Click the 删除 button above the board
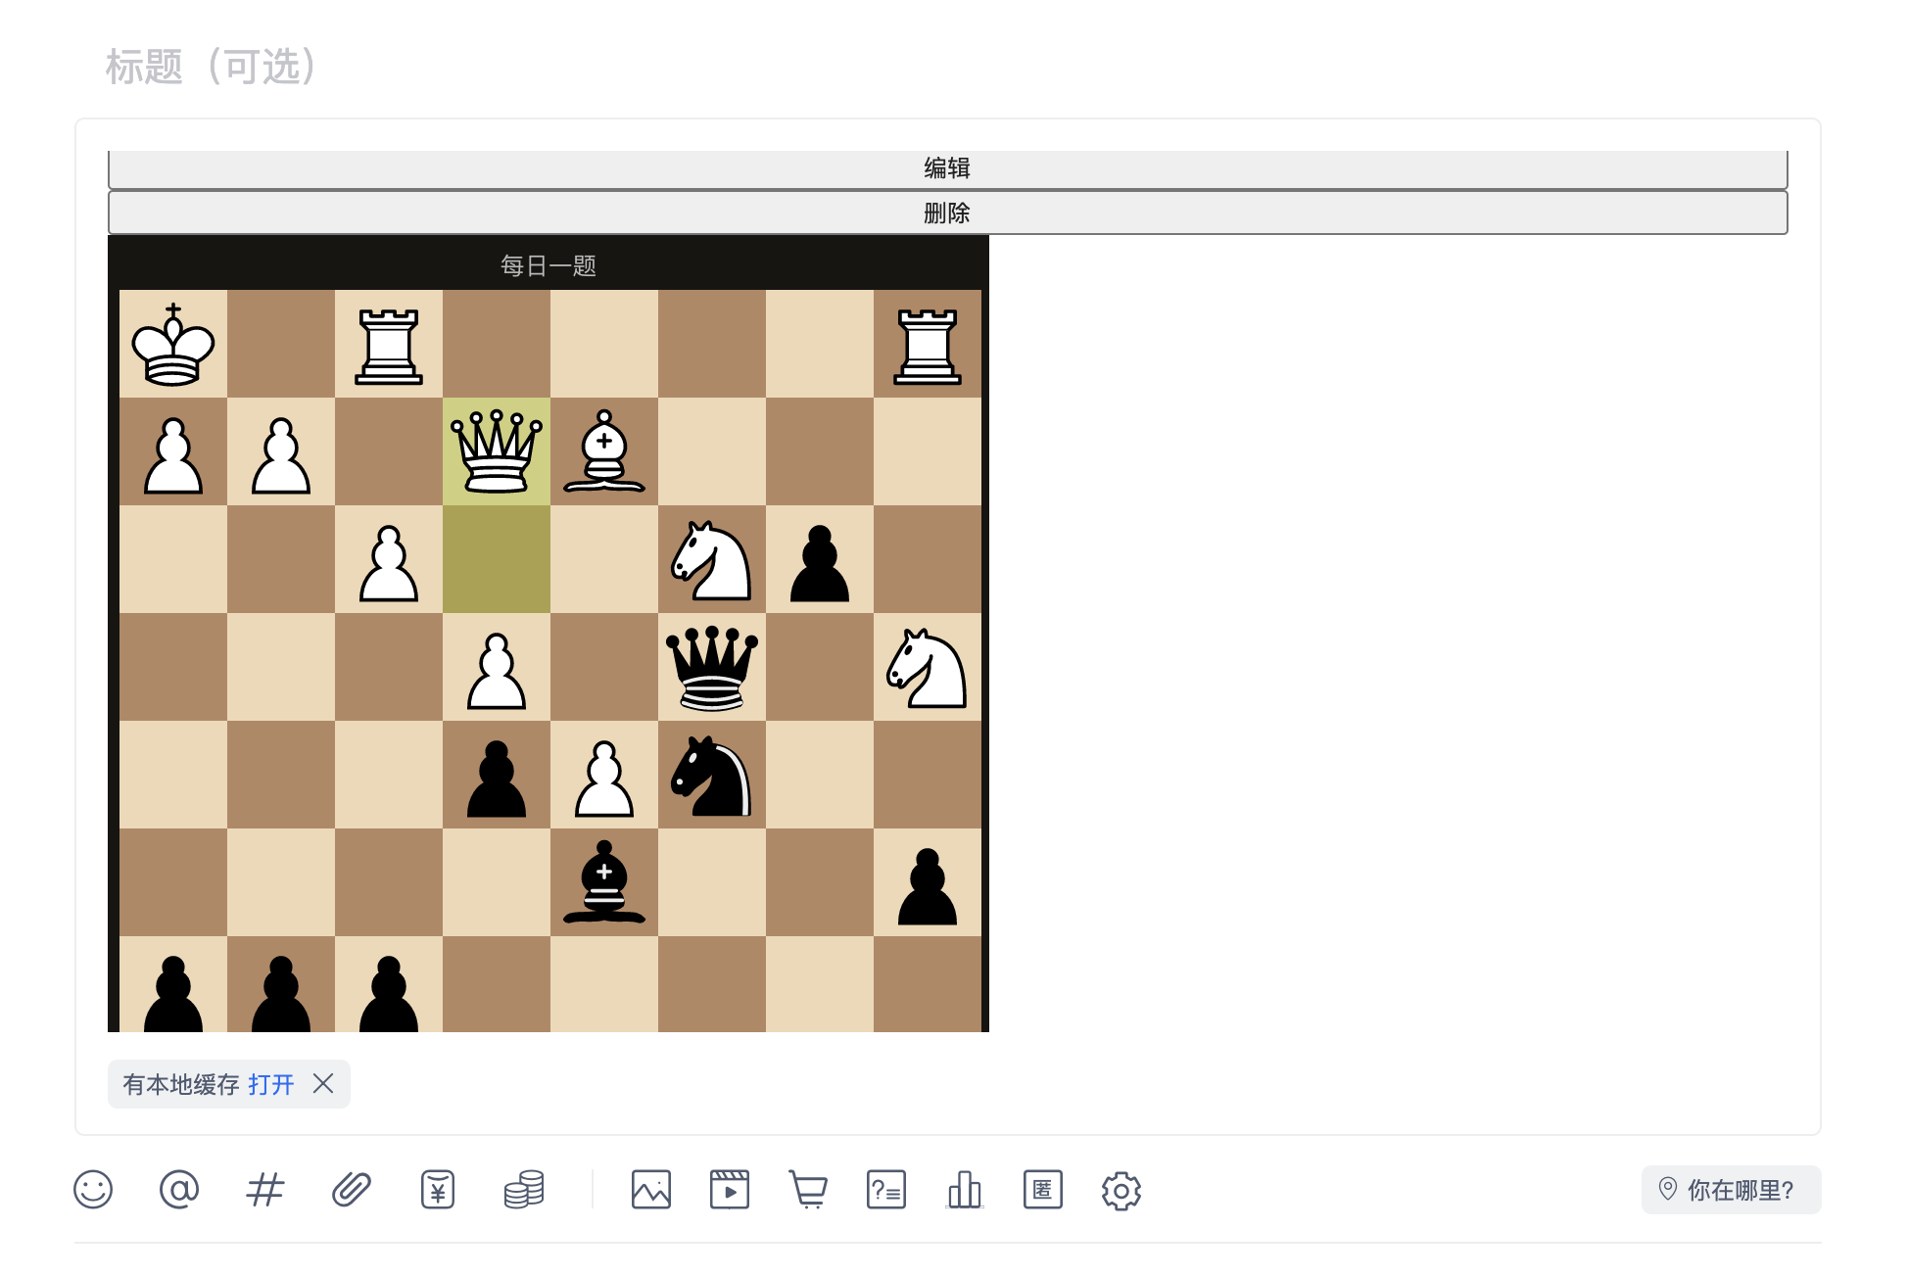 pyautogui.click(x=947, y=213)
